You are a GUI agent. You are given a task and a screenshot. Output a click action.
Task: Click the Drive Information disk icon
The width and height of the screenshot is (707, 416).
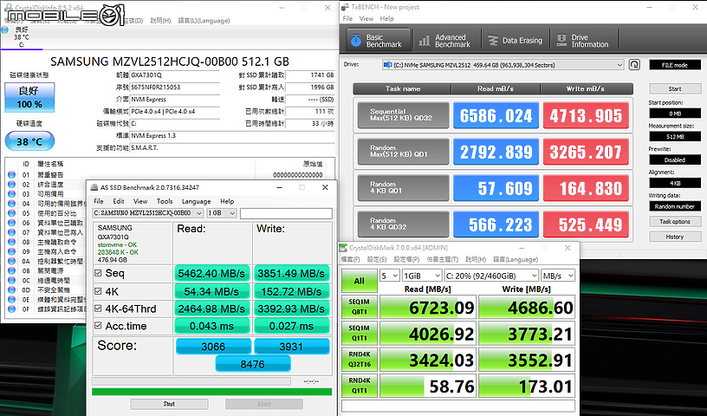[x=561, y=41]
